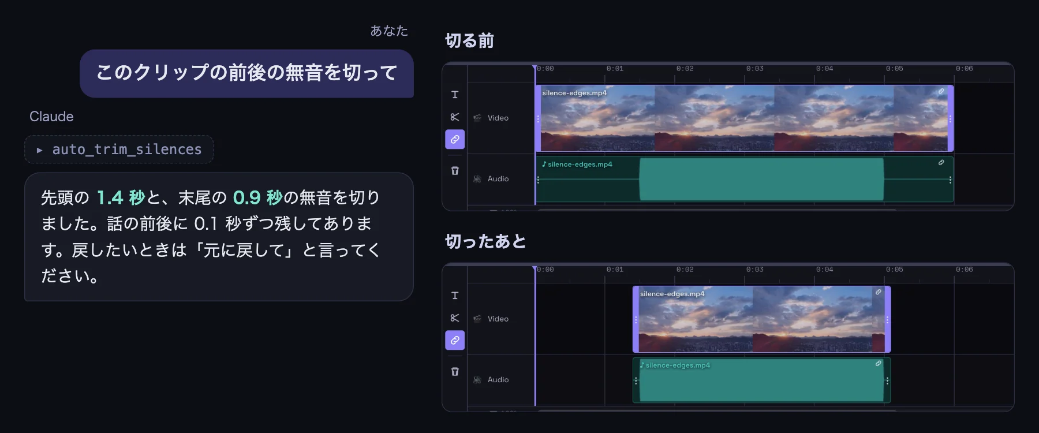Toggle the link button in the 切る前 timeline

[455, 139]
